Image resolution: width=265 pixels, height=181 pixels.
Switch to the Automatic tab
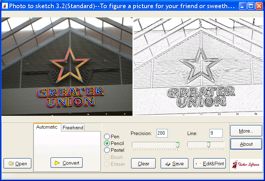(47, 127)
